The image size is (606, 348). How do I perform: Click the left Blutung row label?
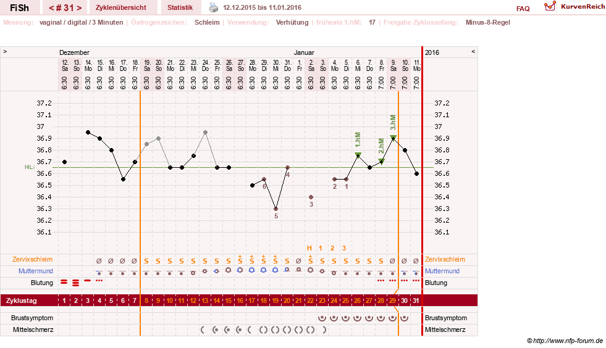pyautogui.click(x=42, y=283)
